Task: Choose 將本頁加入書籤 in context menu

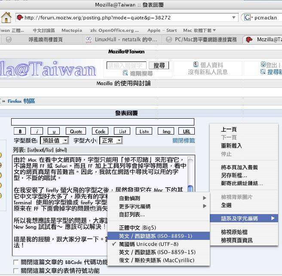Action: [x=244, y=167]
